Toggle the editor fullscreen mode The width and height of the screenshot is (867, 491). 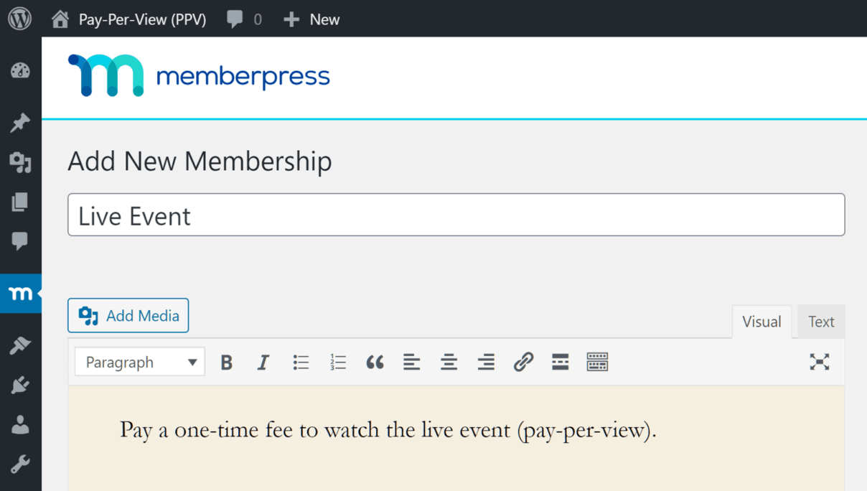819,362
